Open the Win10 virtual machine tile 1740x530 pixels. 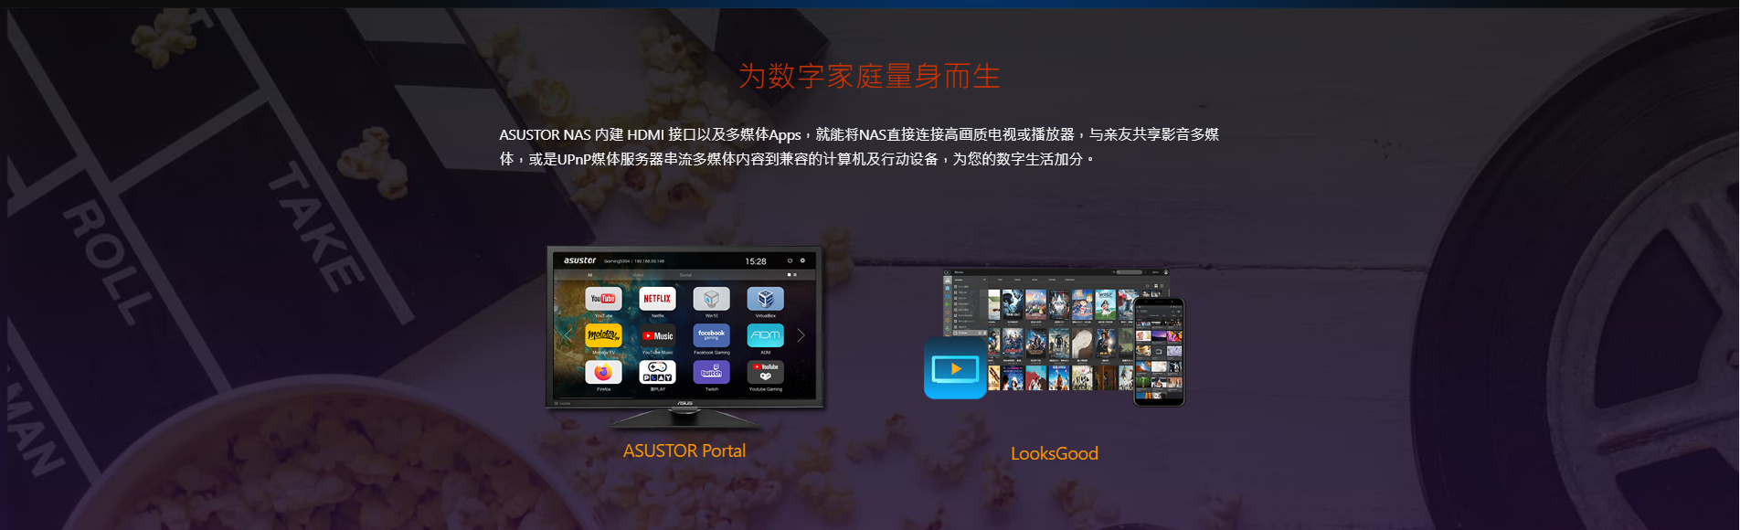click(711, 299)
